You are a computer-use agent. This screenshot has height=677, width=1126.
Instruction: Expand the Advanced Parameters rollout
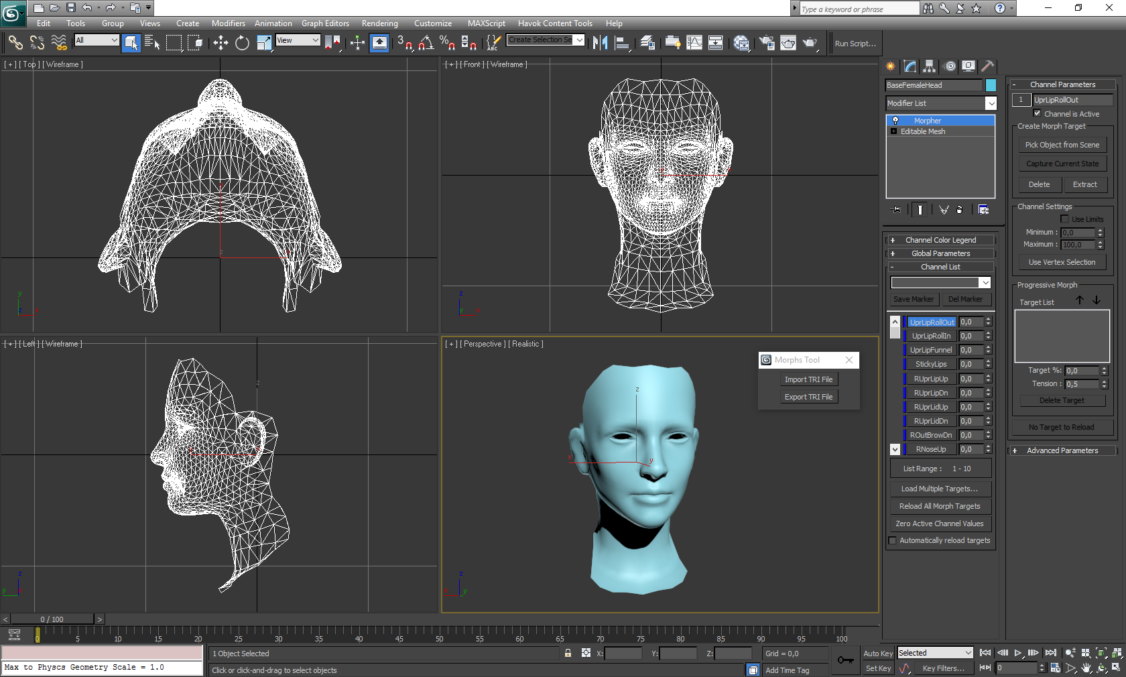pyautogui.click(x=1062, y=450)
